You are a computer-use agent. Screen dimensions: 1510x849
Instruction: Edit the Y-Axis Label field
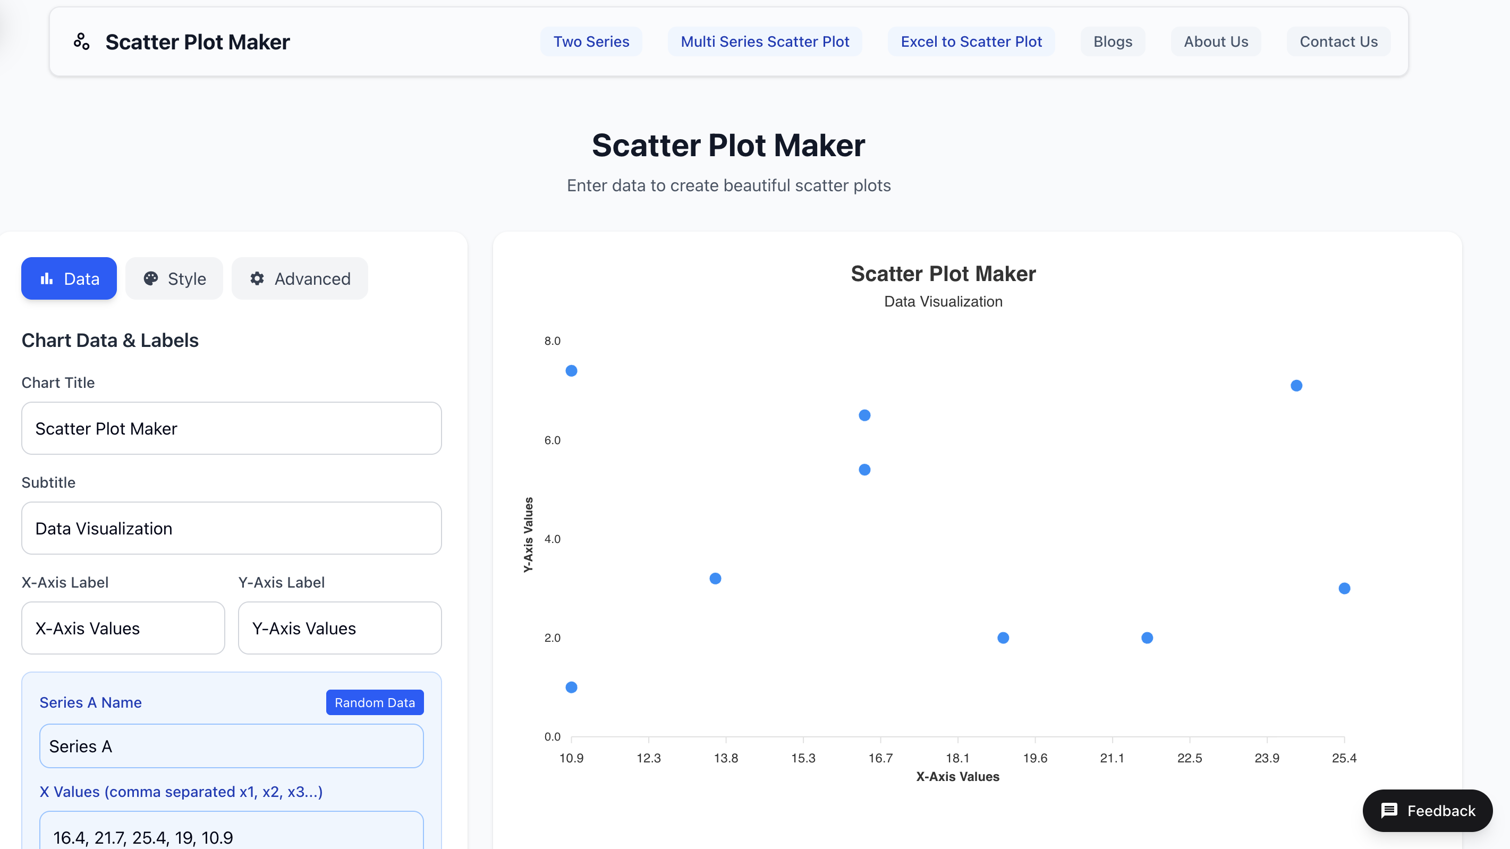[x=340, y=628]
